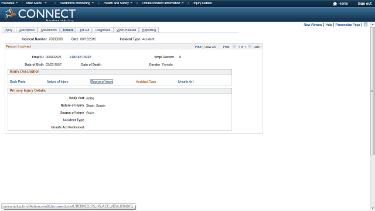Click the Home icon in top bar
The height and width of the screenshot is (211, 375).
335,4
